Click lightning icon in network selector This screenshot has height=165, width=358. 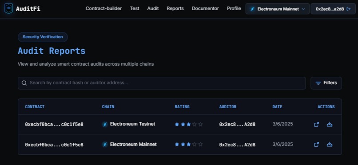click(x=252, y=9)
